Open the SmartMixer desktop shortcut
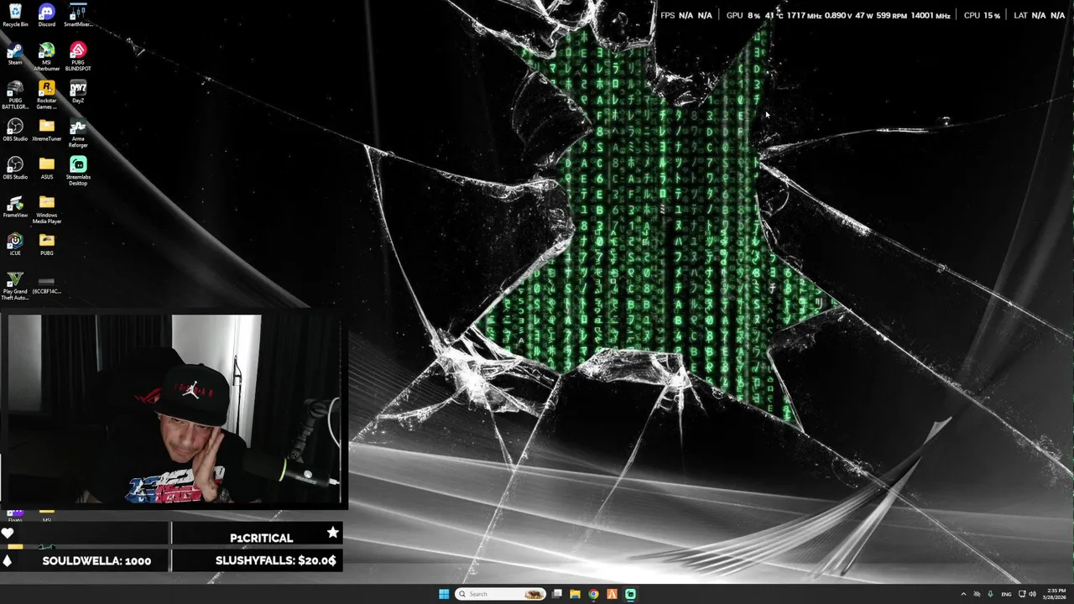Screen dimensions: 1074x604 point(78,15)
